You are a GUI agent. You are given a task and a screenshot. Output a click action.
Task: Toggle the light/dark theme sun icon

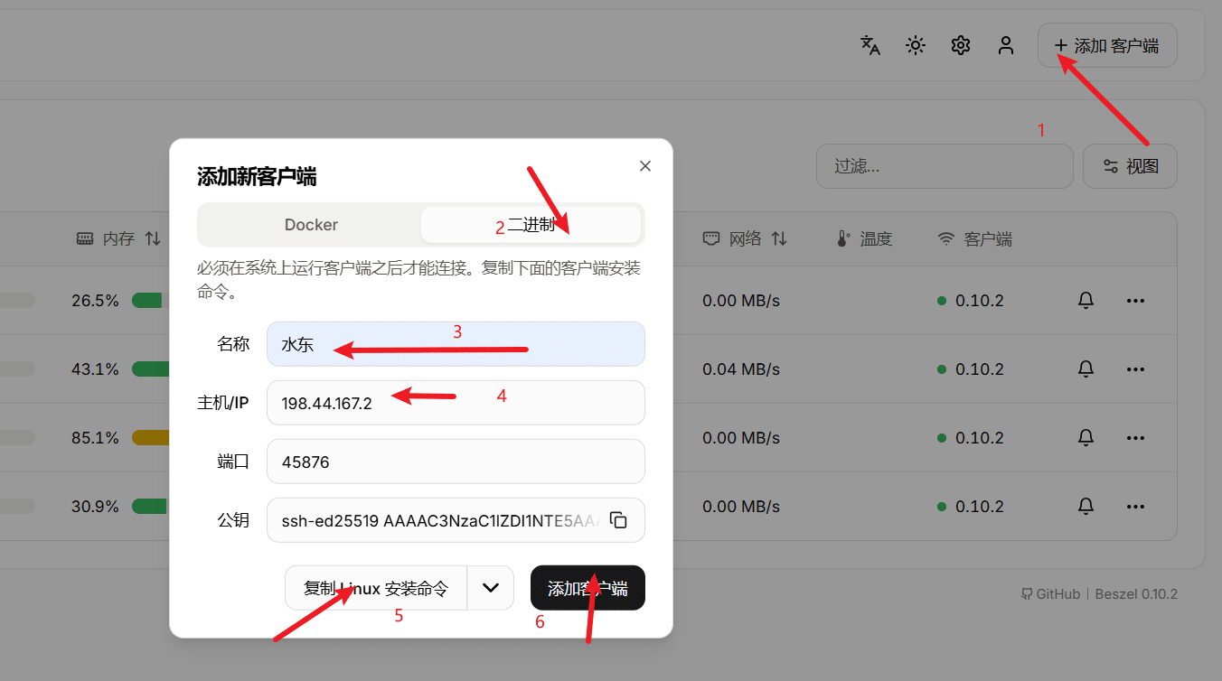coord(915,45)
